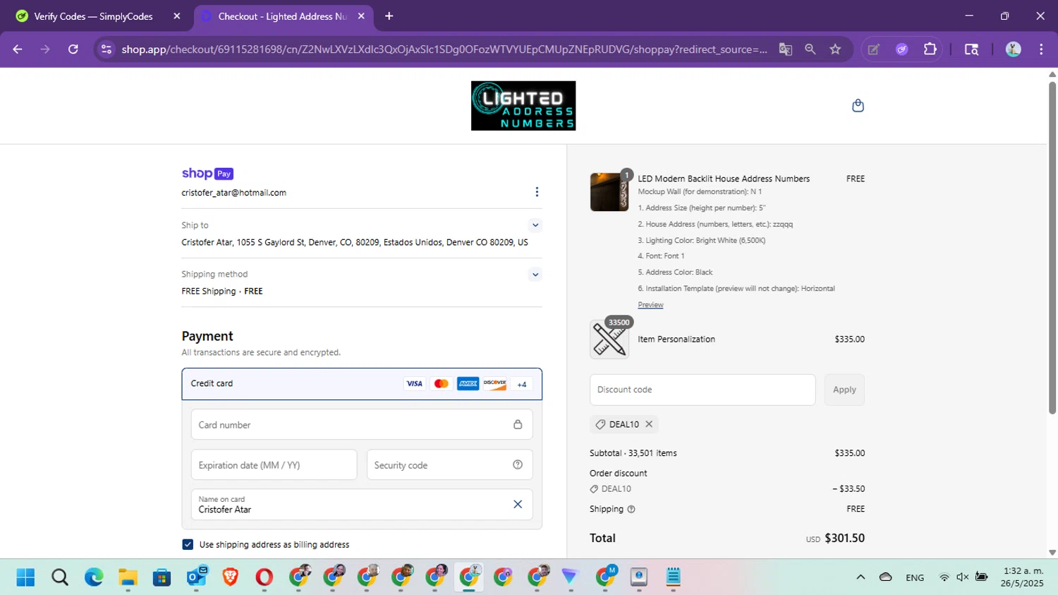The height and width of the screenshot is (595, 1058).
Task: Click the LED house numbers product thumbnail
Action: pyautogui.click(x=609, y=192)
